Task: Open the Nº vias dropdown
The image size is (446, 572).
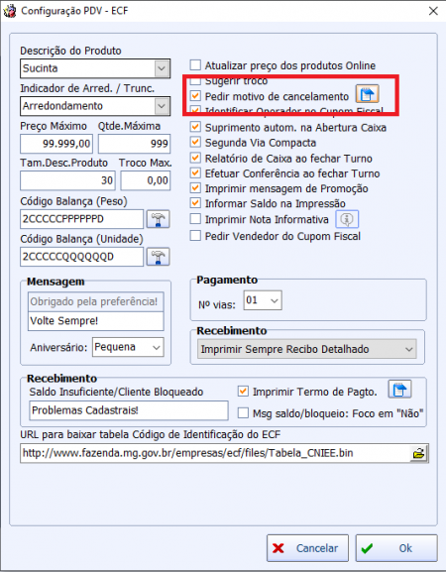Action: coord(263,300)
